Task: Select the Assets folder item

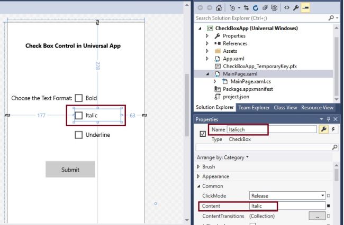Action: 230,51
